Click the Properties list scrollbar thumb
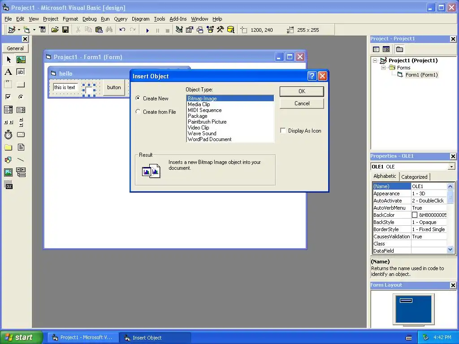Viewport: 459px width, 344px height. click(450, 197)
